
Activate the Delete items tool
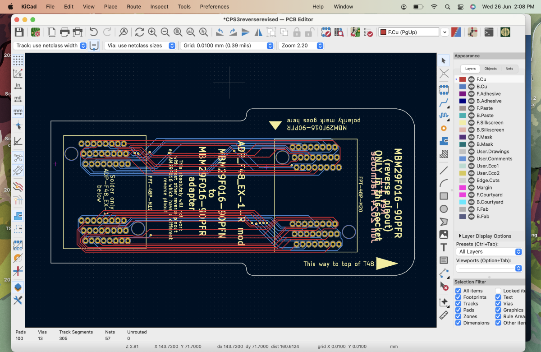coord(444,286)
